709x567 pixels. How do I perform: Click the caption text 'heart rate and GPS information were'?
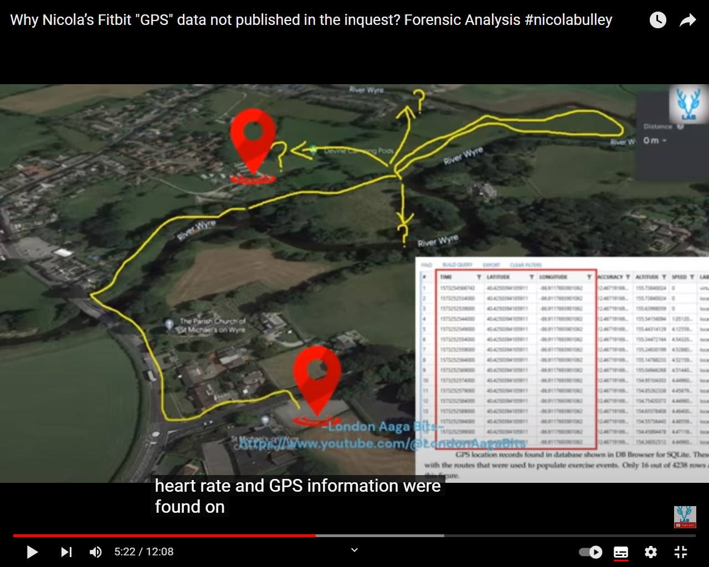point(297,486)
